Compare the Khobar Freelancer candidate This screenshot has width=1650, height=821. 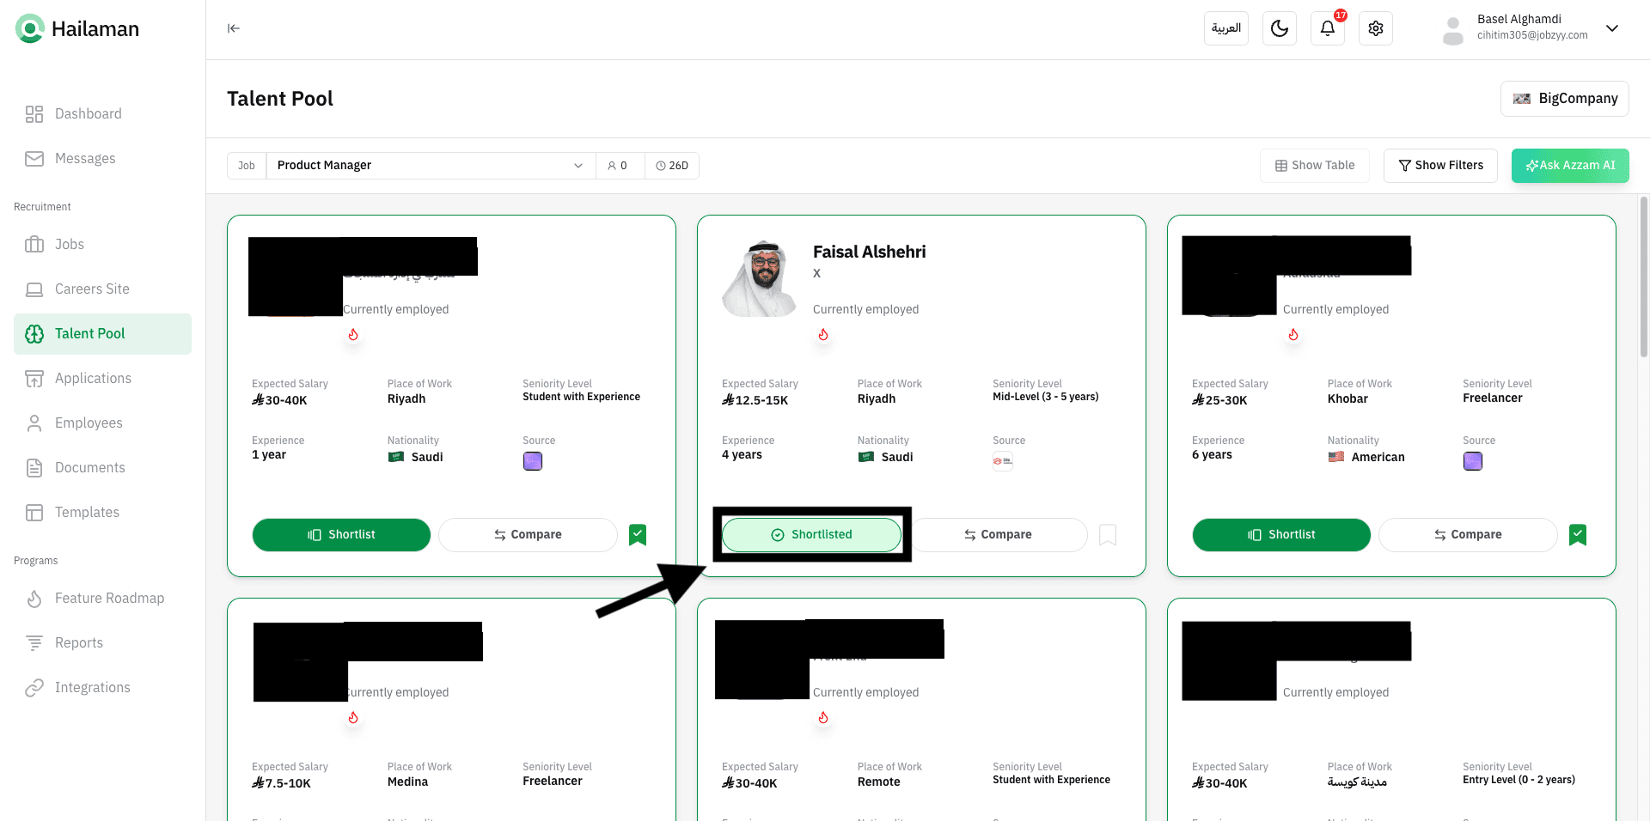coord(1468,535)
